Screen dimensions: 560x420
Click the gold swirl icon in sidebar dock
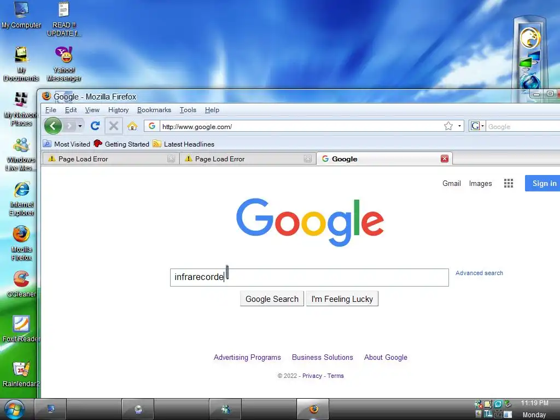coord(530,38)
